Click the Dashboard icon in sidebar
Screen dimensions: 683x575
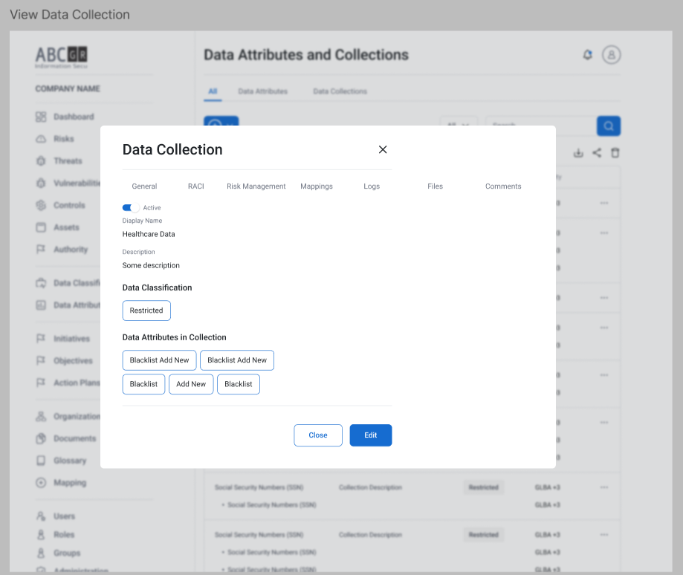tap(41, 117)
